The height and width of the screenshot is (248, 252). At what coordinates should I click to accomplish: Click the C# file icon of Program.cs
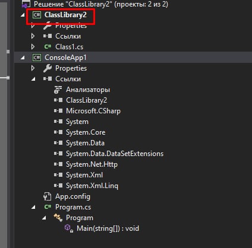point(48,207)
